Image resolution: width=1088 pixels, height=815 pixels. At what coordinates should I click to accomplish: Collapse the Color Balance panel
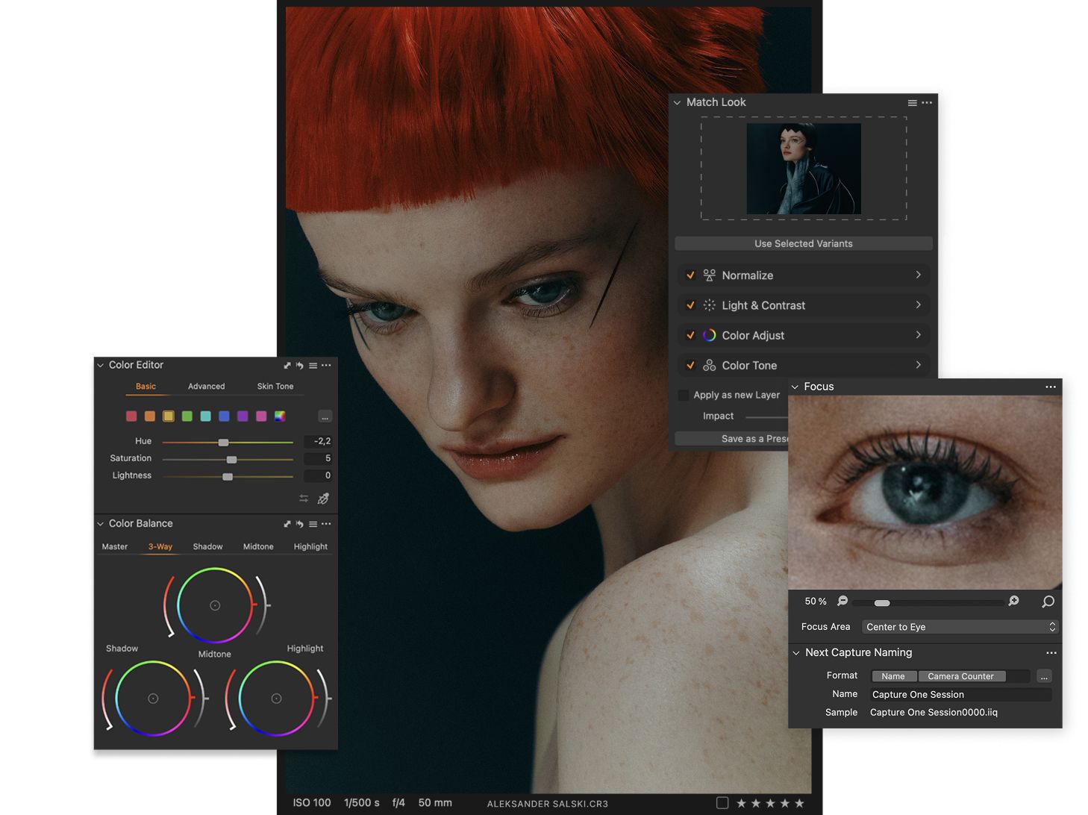coord(99,523)
